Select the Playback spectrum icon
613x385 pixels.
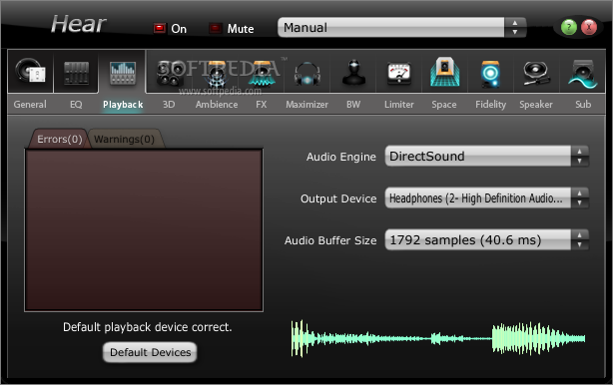123,73
